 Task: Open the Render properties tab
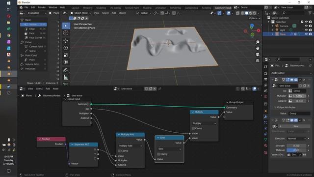coord(266,74)
